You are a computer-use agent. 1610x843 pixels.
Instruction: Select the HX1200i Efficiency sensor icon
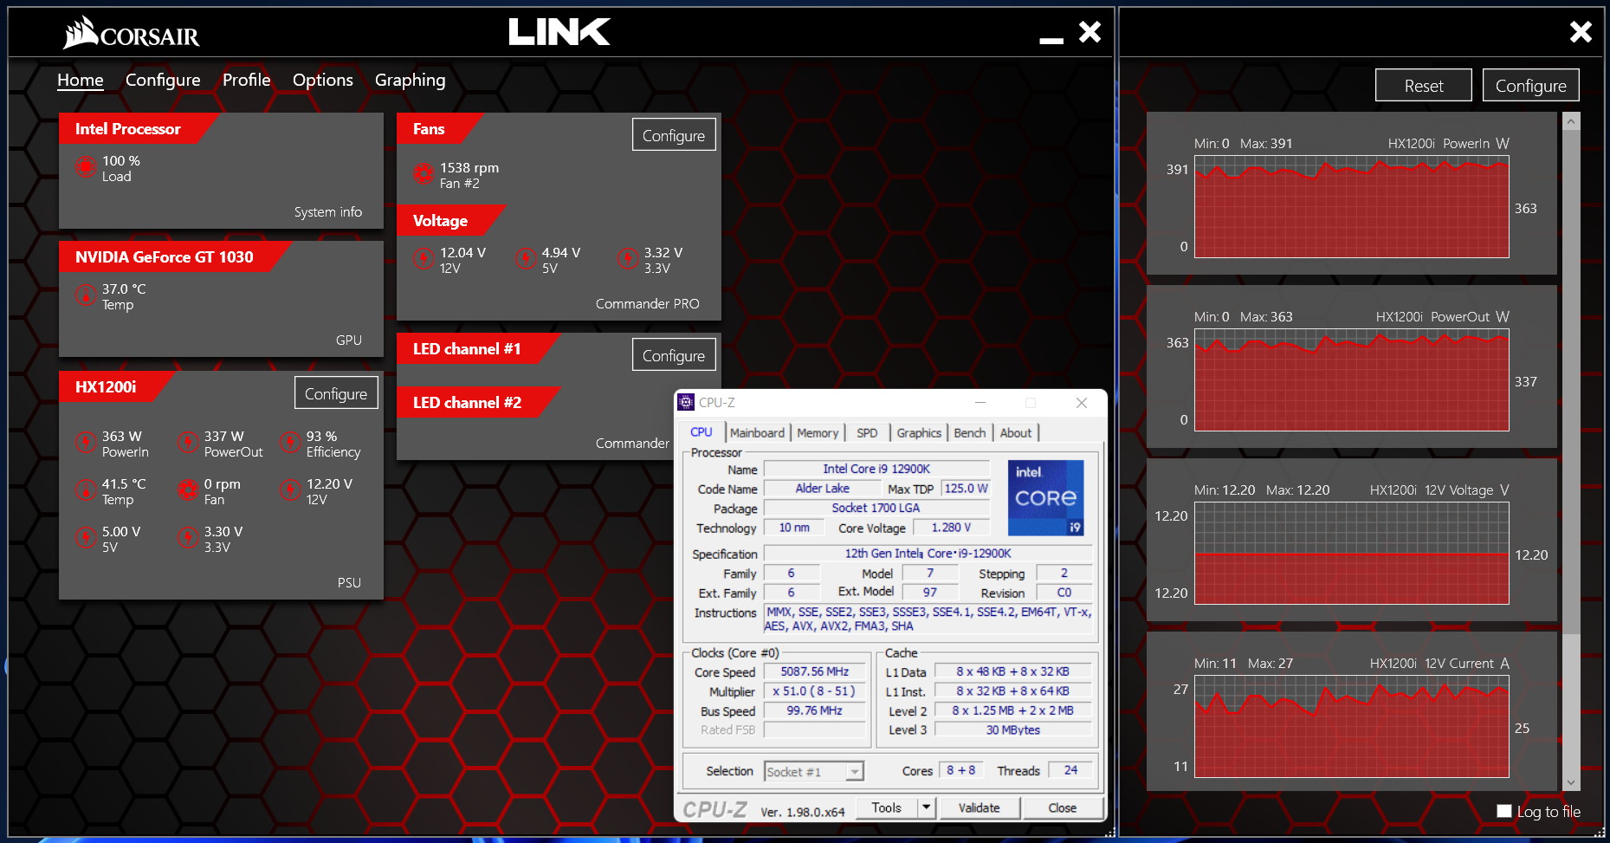(x=289, y=442)
